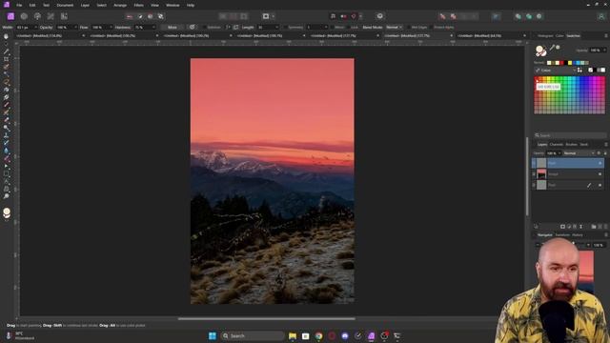Screen dimensions: 610x343
Task: Open the assistant options icon
Action: click(x=380, y=16)
